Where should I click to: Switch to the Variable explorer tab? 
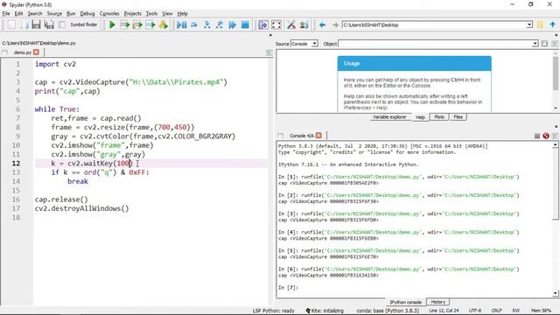(x=389, y=117)
